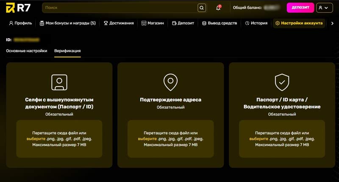Image resolution: width=339 pixels, height=182 pixels.
Task: Open notifications bell icon
Action: [x=218, y=8]
